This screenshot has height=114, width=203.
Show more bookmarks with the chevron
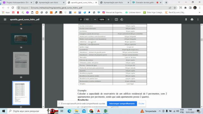[x=200, y=12]
